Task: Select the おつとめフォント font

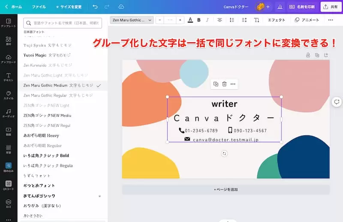Action: tap(62, 186)
